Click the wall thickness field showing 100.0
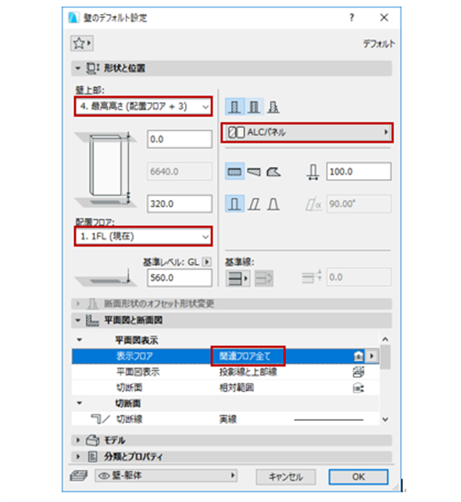 359,172
